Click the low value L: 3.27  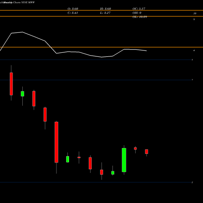point(105,13)
